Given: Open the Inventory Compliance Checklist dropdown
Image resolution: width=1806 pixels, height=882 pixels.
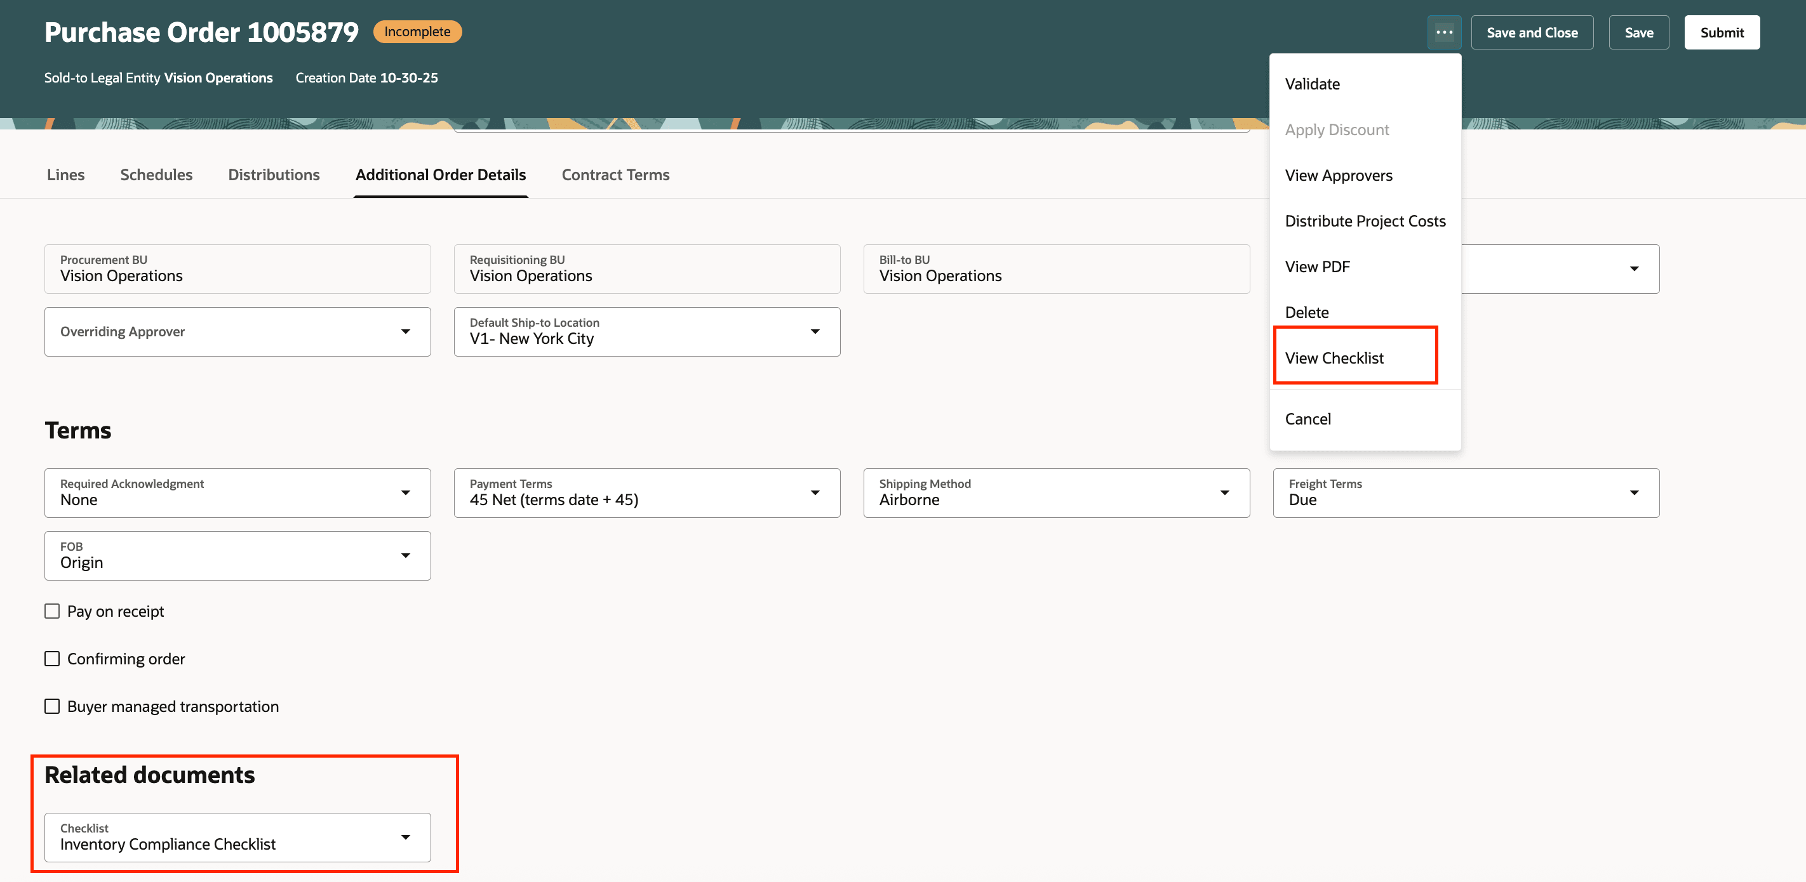Looking at the screenshot, I should click(x=405, y=836).
